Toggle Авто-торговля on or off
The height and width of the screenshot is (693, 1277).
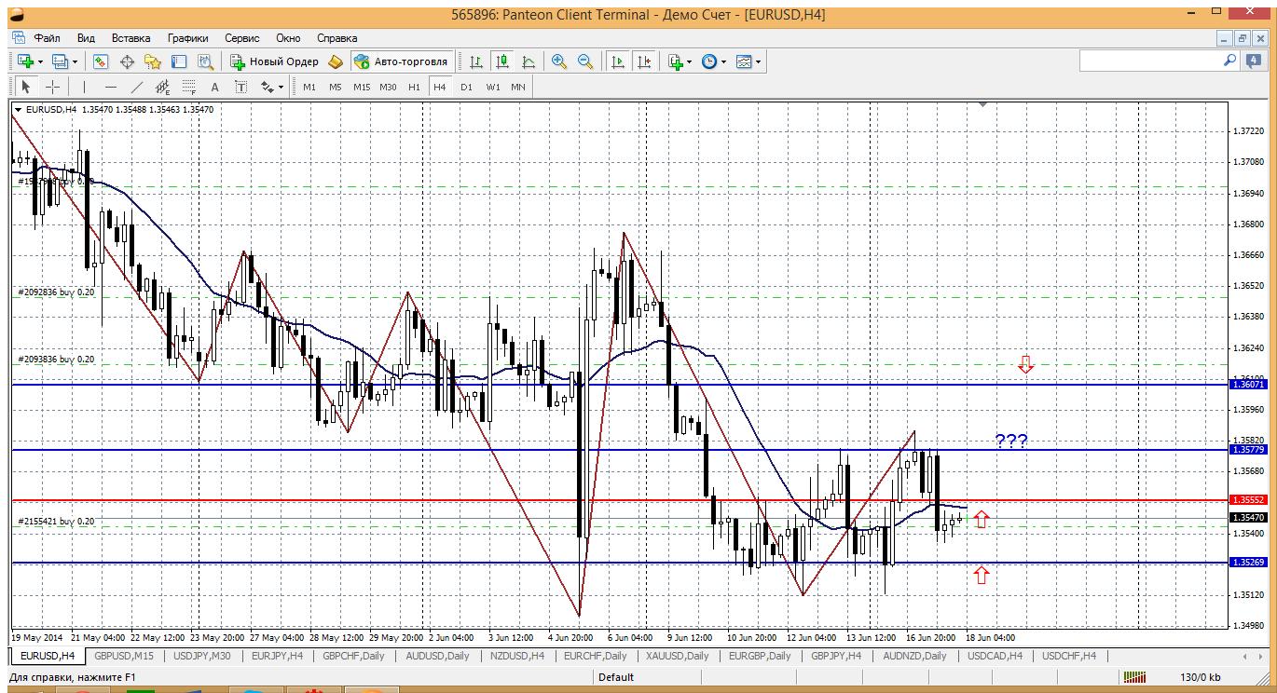(x=400, y=61)
